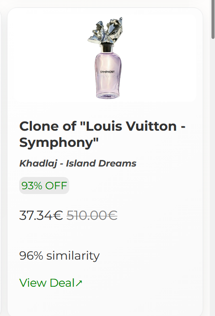The image size is (215, 316).
Task: Click the Symphony perfume bottle image
Action: [x=106, y=58]
